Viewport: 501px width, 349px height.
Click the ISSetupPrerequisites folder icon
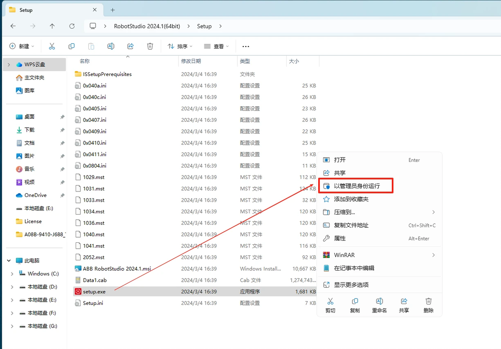click(x=78, y=74)
